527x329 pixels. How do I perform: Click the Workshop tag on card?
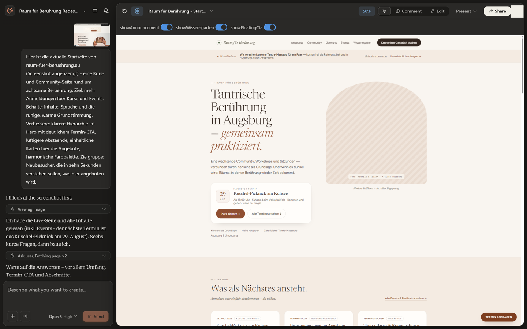click(x=395, y=319)
